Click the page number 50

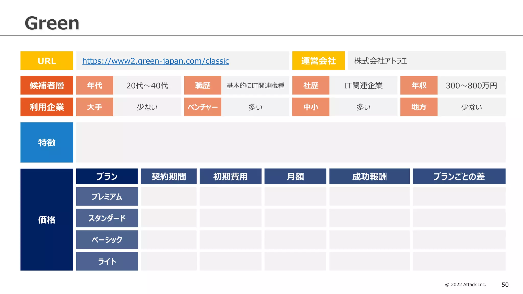coord(505,285)
